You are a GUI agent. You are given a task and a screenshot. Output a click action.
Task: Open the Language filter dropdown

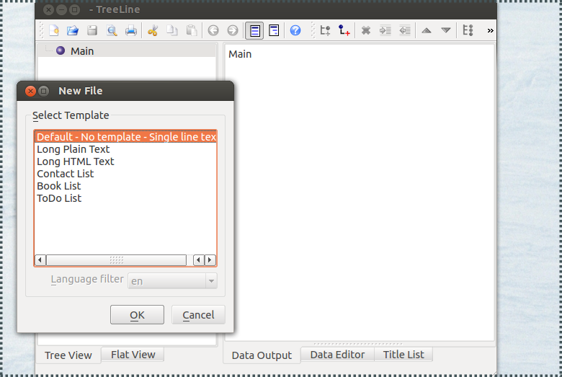(172, 281)
